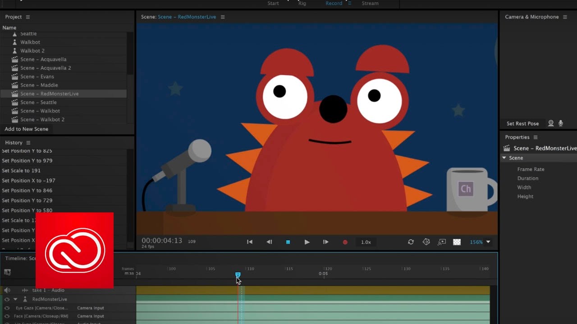
Task: Click the step forward playback icon
Action: (x=326, y=242)
